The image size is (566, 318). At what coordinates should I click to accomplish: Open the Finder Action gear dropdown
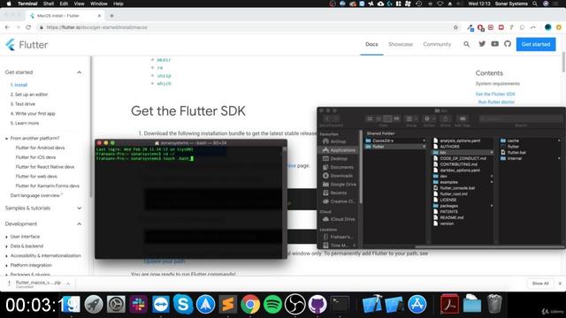pos(430,118)
